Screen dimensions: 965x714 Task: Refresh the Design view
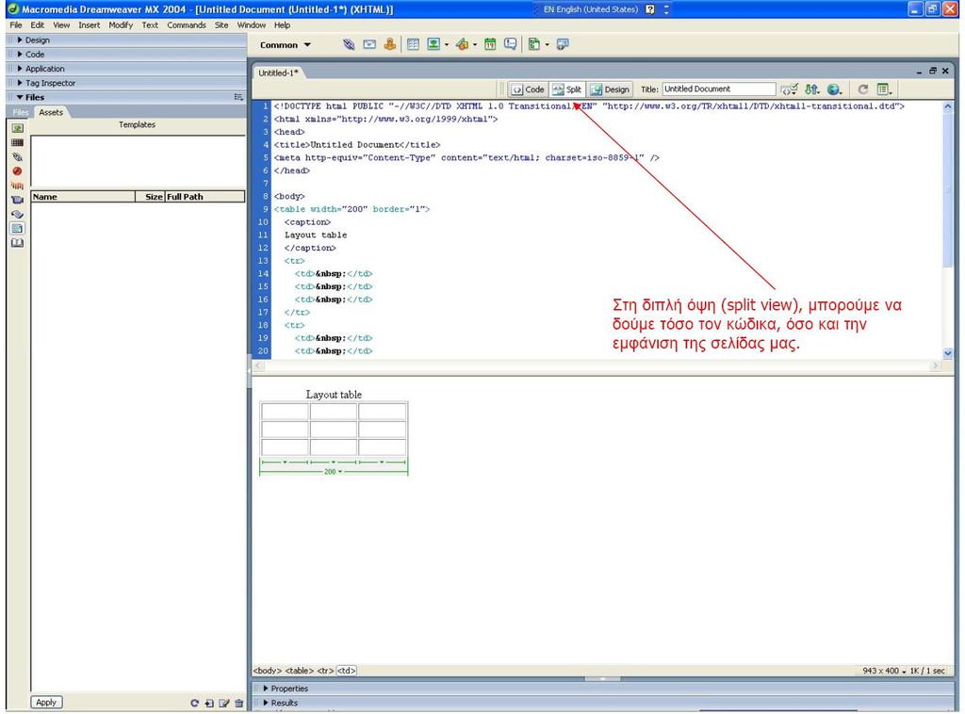click(863, 89)
